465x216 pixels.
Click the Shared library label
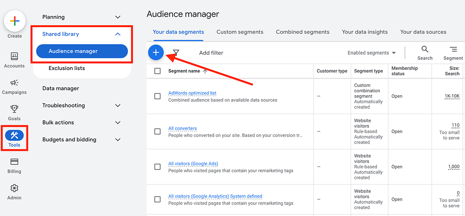click(x=61, y=34)
